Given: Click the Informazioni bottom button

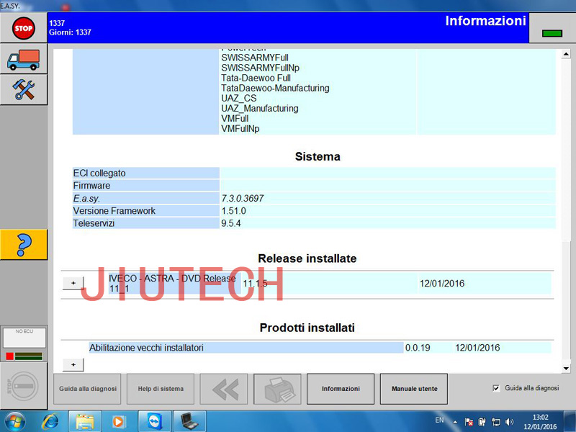Looking at the screenshot, I should [x=341, y=389].
